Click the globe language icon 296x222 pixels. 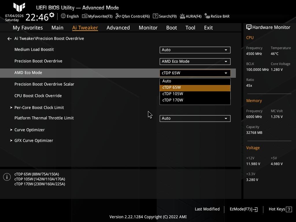tap(63, 16)
